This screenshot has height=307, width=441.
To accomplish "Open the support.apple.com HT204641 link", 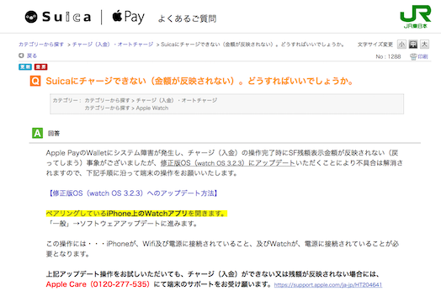I will click(x=328, y=285).
